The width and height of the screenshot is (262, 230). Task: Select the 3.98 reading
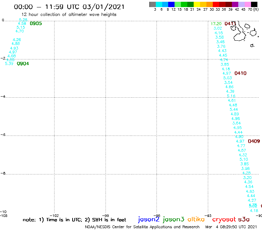pyautogui.click(x=245, y=168)
